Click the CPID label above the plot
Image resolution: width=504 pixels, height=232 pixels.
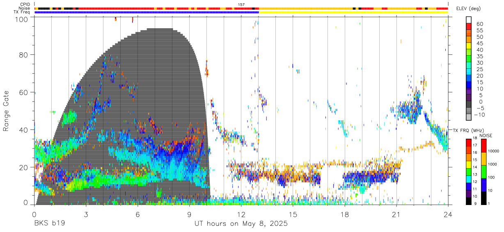26,5
